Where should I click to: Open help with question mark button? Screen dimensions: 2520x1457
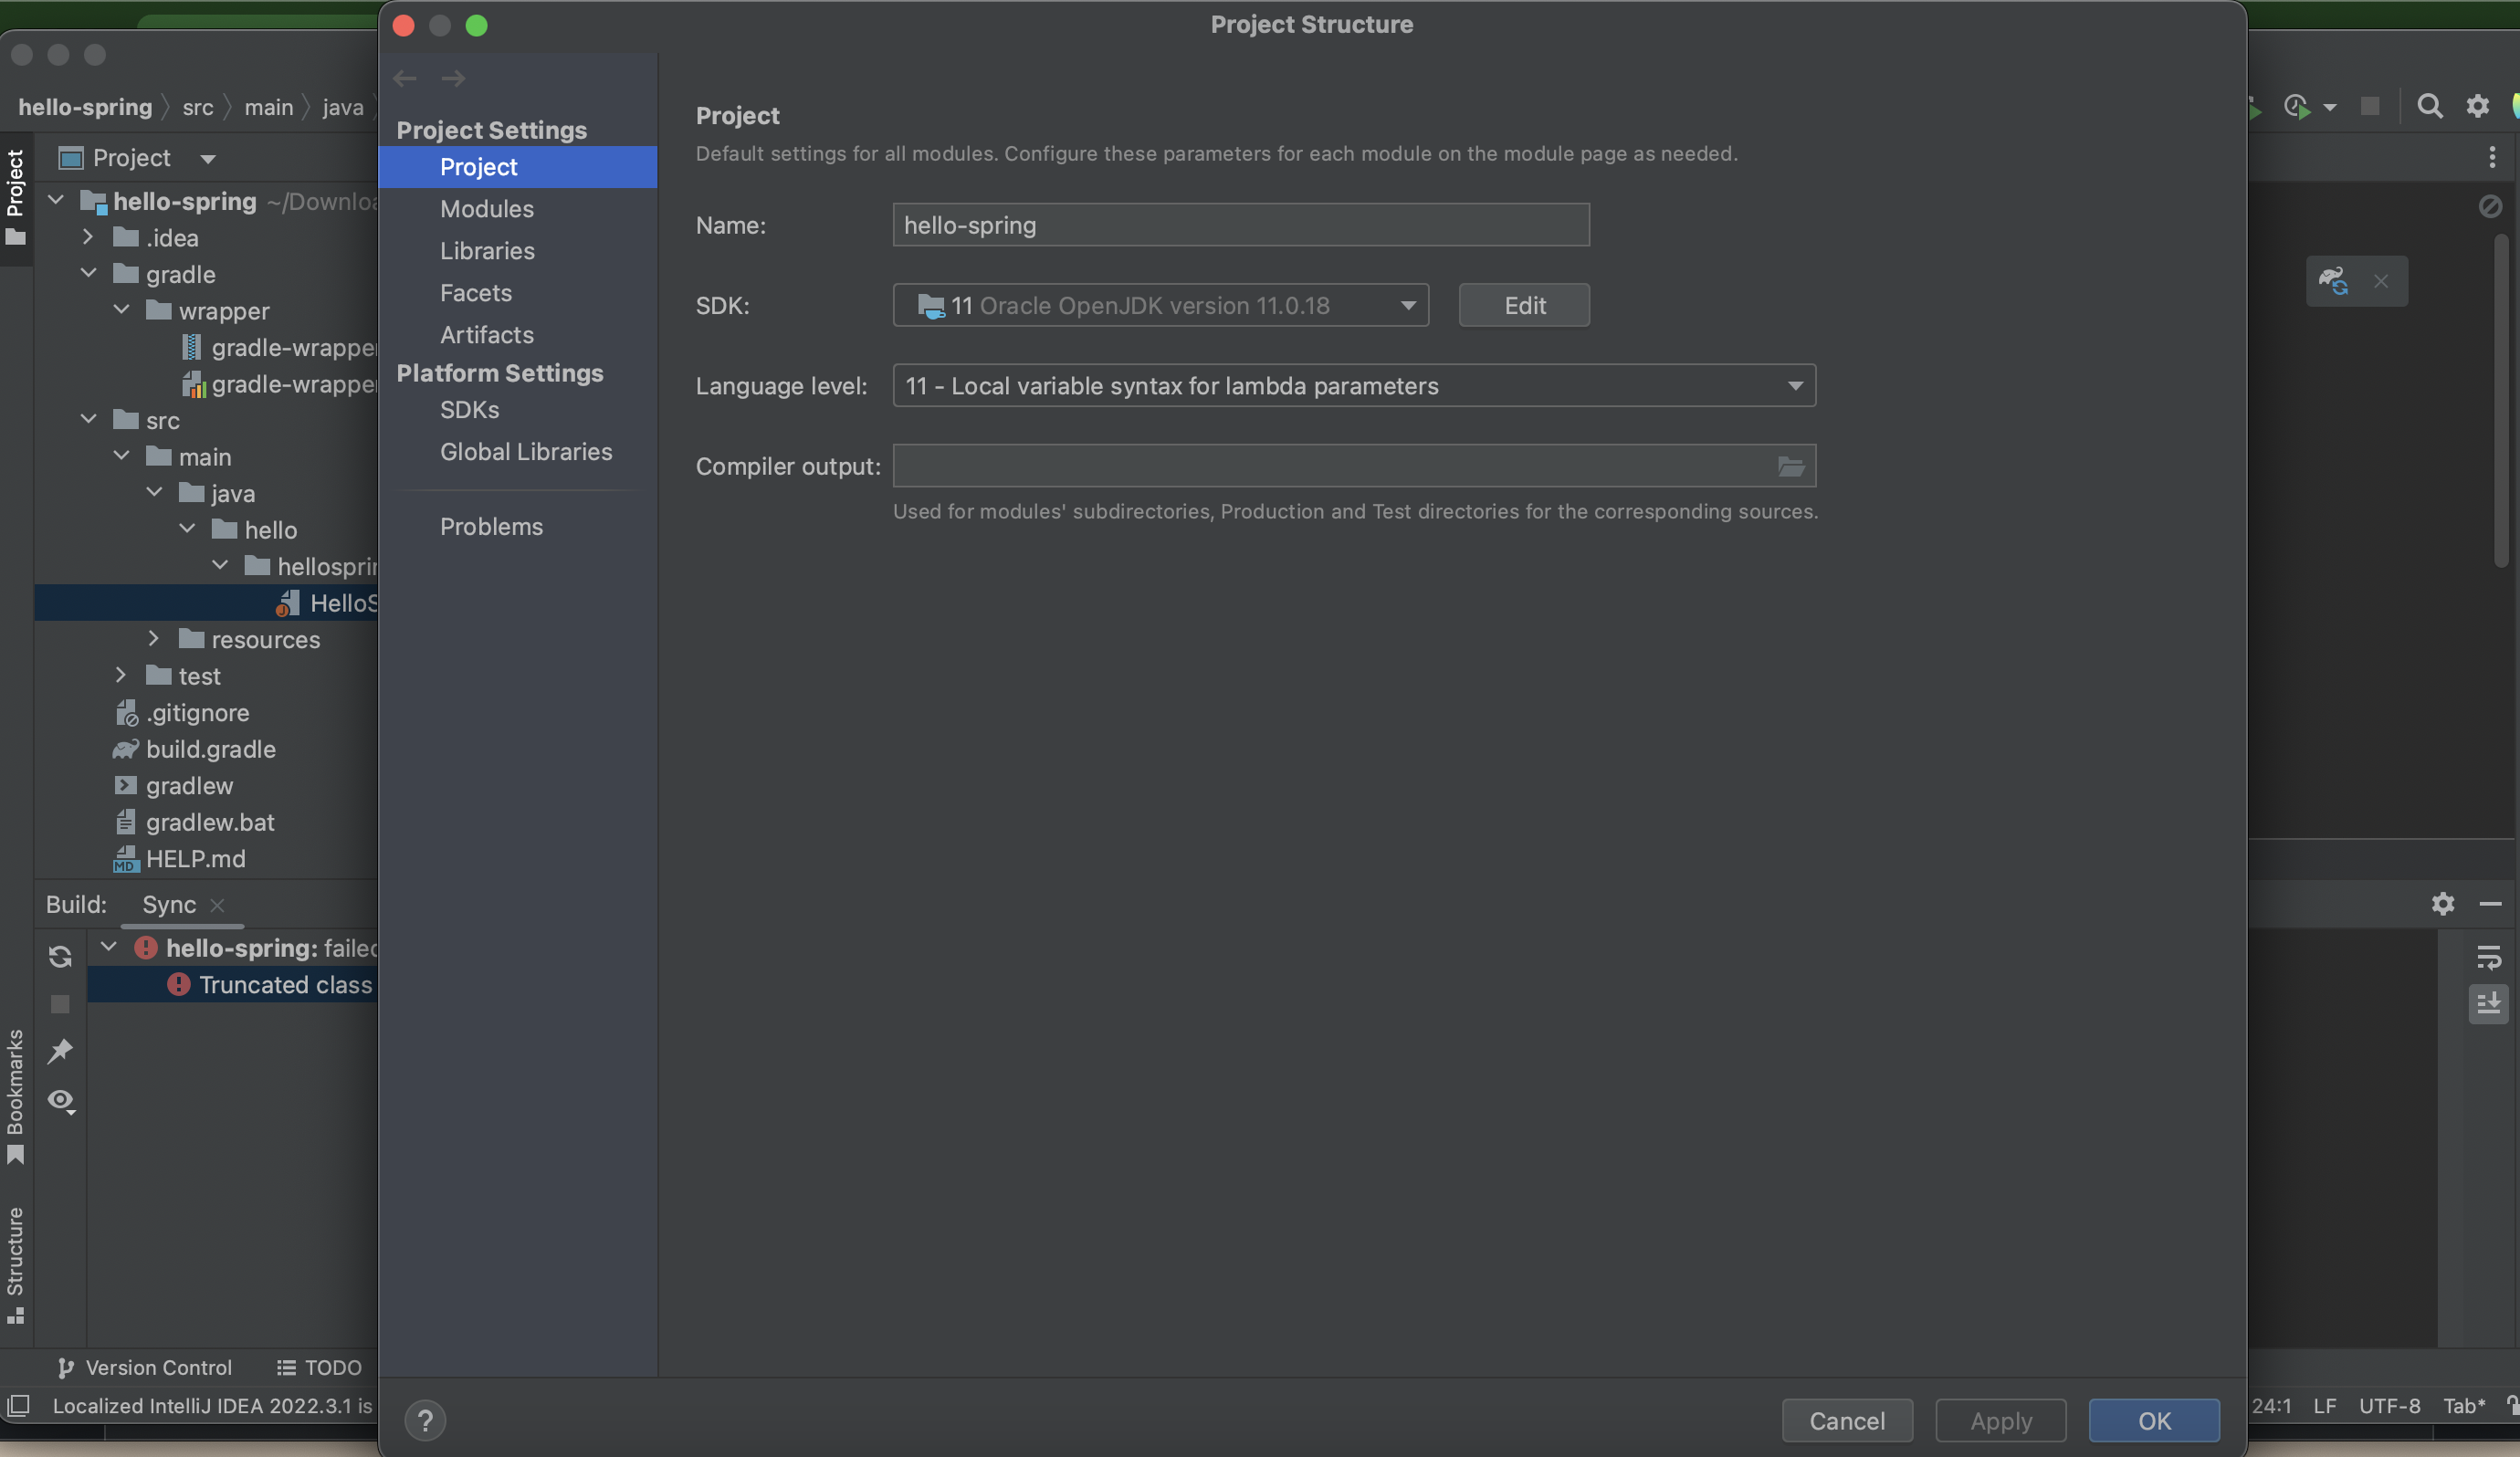click(425, 1420)
